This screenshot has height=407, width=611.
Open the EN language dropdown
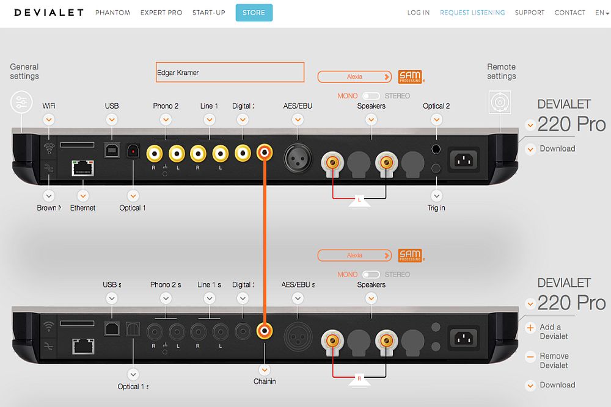(602, 12)
